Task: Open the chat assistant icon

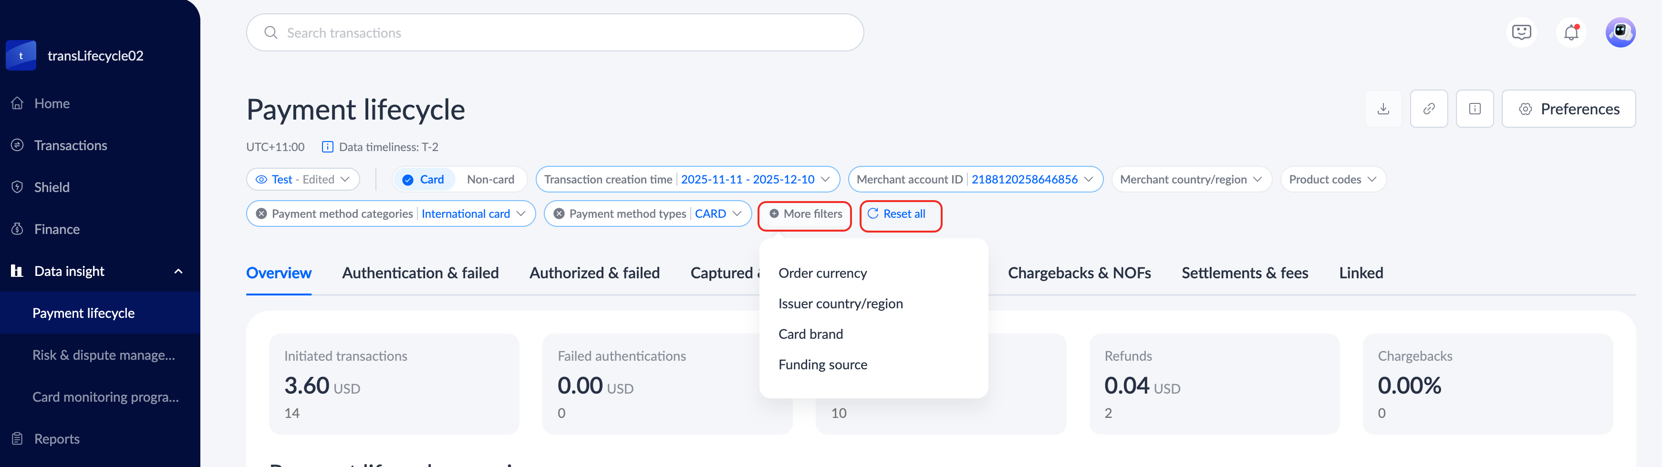Action: (1521, 32)
